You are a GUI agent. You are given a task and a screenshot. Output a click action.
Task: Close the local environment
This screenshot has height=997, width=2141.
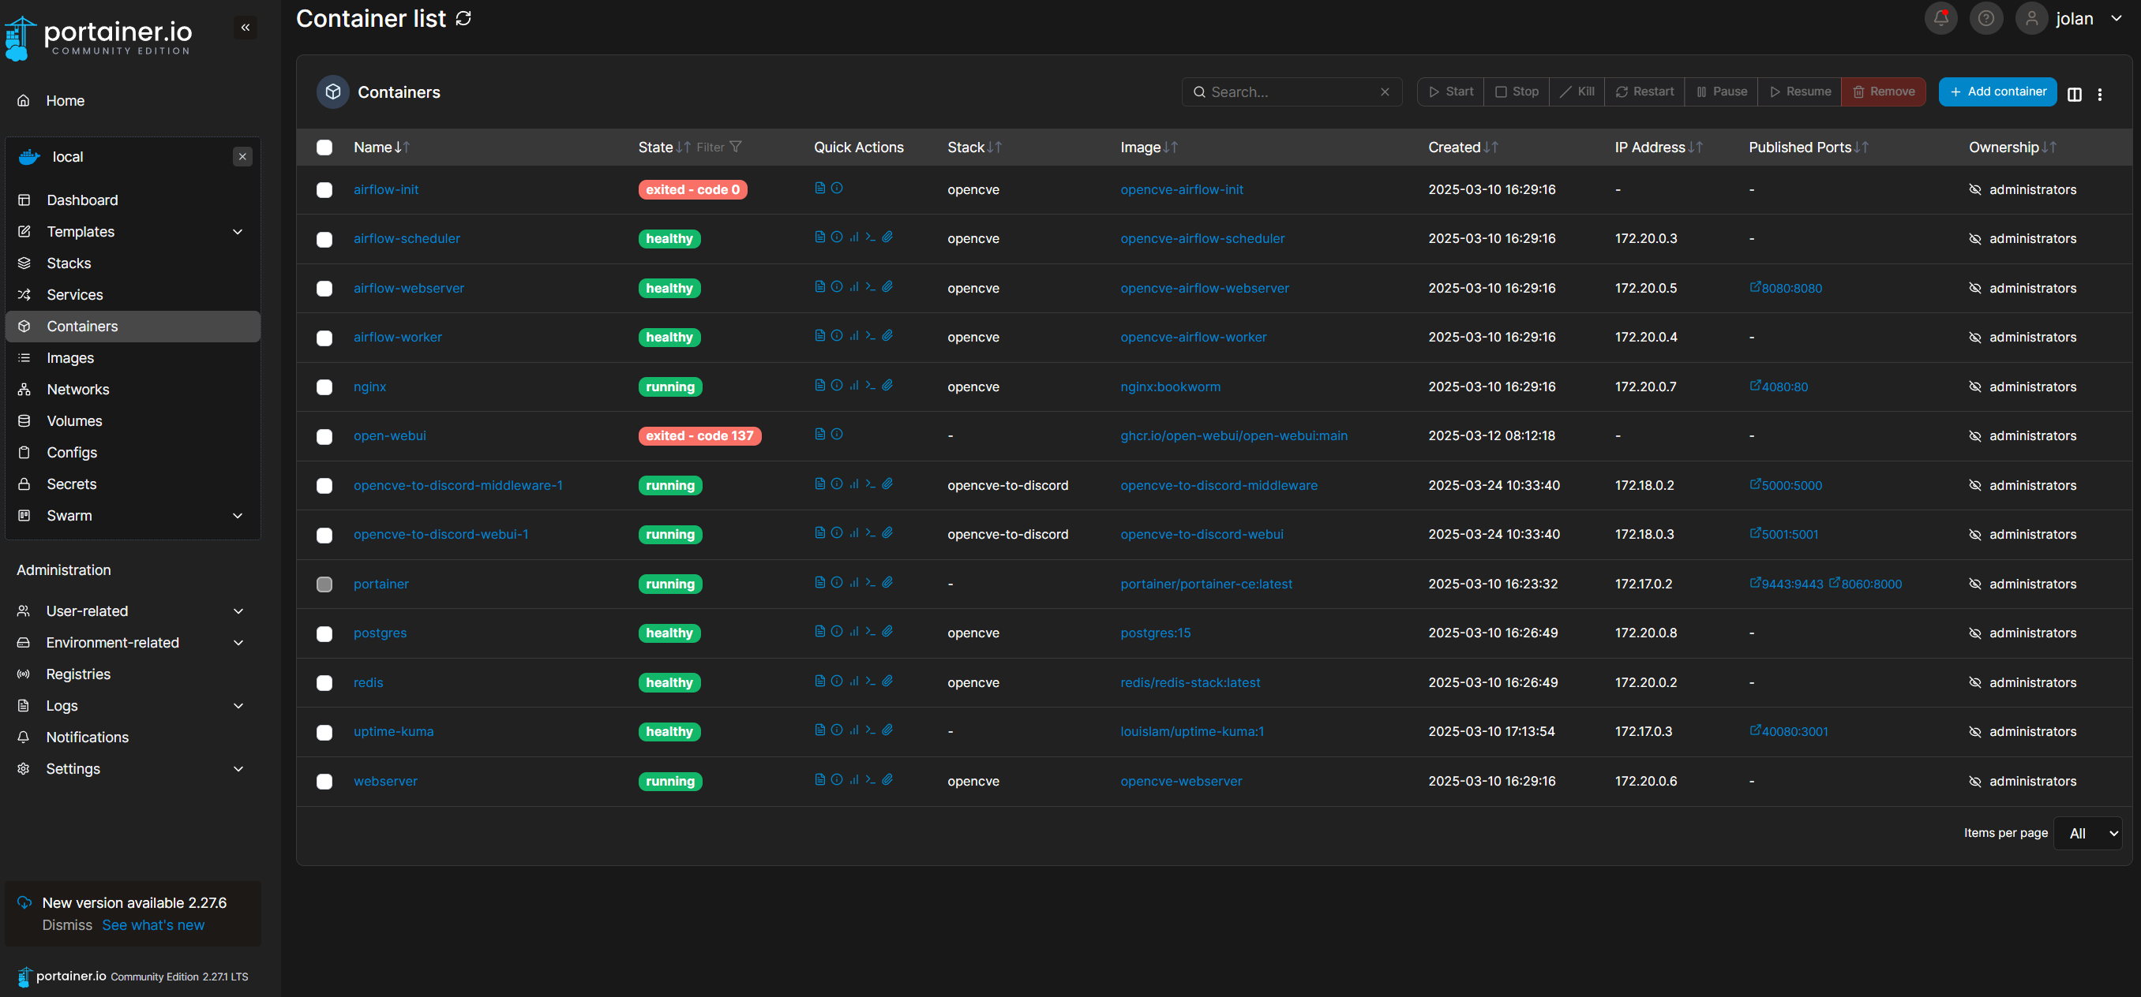[242, 156]
